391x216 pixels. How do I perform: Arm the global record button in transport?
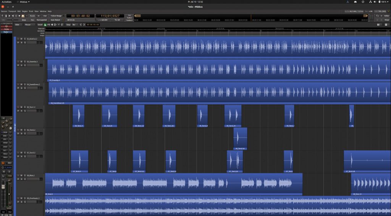[x=27, y=16]
